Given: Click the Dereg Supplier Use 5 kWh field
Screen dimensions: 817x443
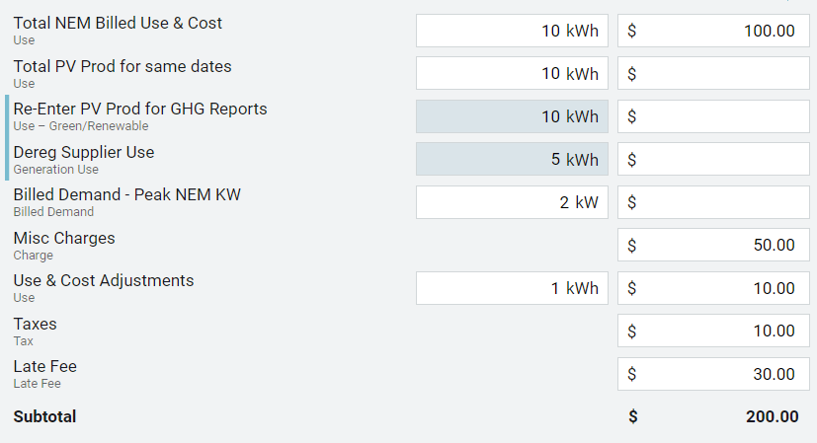Looking at the screenshot, I should click(512, 159).
